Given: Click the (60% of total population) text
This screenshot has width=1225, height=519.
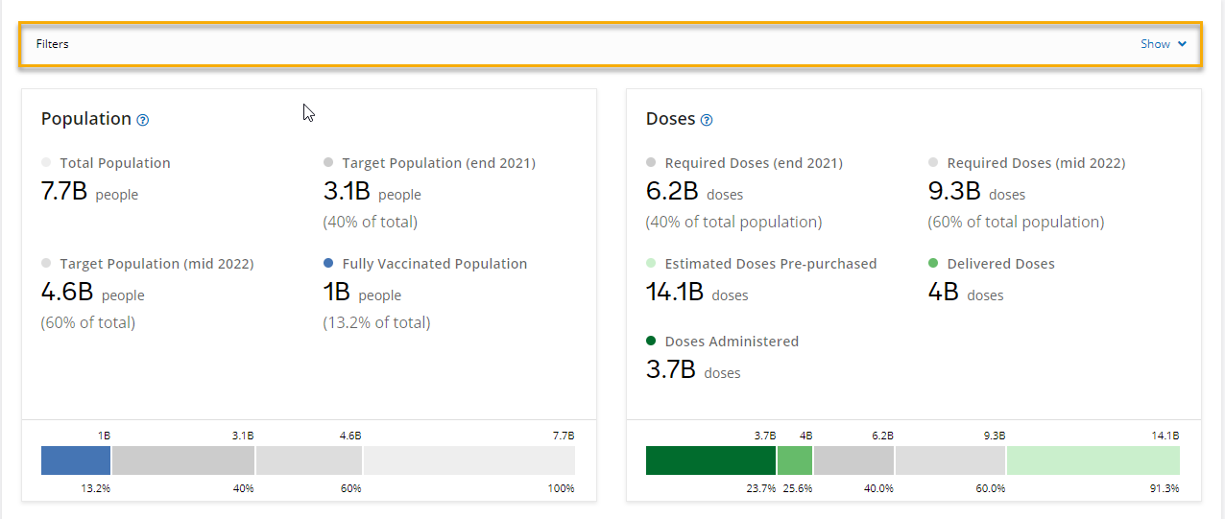Looking at the screenshot, I should (1016, 222).
